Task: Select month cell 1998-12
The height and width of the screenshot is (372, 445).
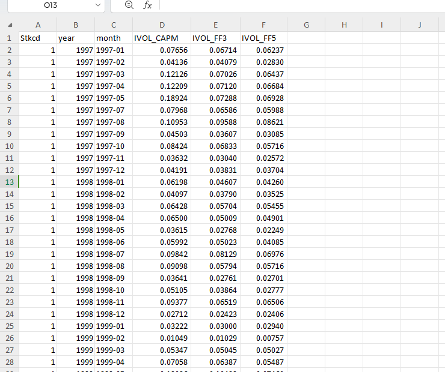Action: click(x=114, y=314)
